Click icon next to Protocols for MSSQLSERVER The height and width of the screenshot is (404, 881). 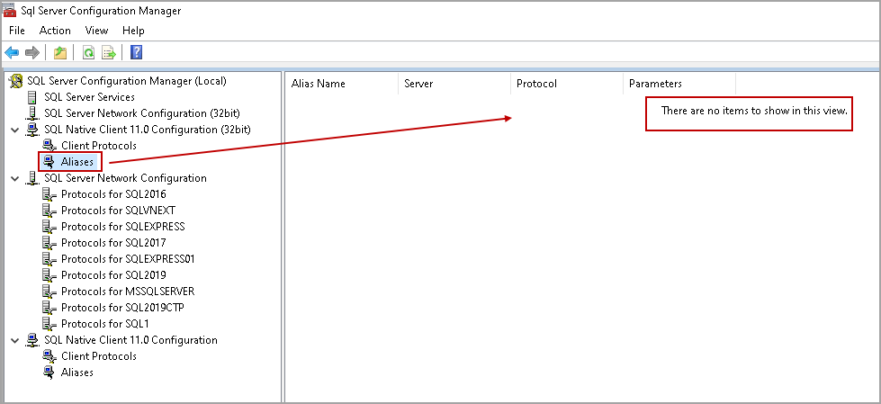pos(49,292)
